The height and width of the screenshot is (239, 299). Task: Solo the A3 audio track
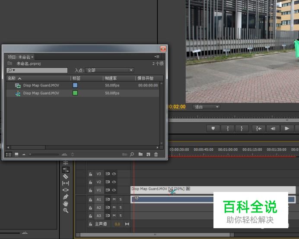click(121, 216)
